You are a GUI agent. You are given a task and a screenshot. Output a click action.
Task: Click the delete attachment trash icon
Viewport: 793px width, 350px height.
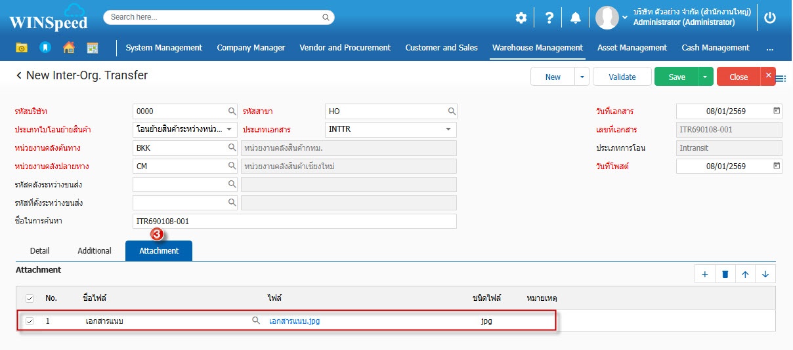tap(725, 275)
